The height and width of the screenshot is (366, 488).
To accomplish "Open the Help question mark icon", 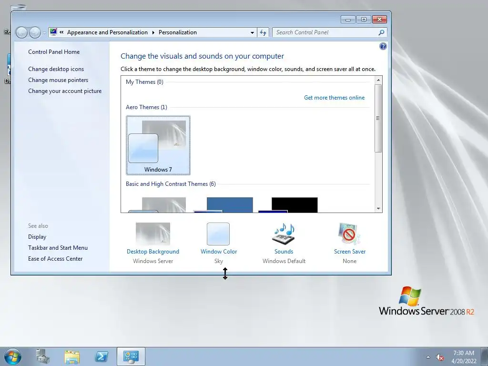I will pos(383,46).
